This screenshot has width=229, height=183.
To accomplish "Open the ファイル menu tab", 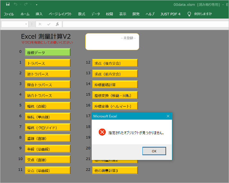I will coord(9,14).
